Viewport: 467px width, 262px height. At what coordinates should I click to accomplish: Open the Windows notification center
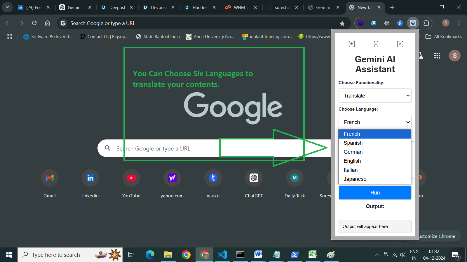[x=456, y=255]
